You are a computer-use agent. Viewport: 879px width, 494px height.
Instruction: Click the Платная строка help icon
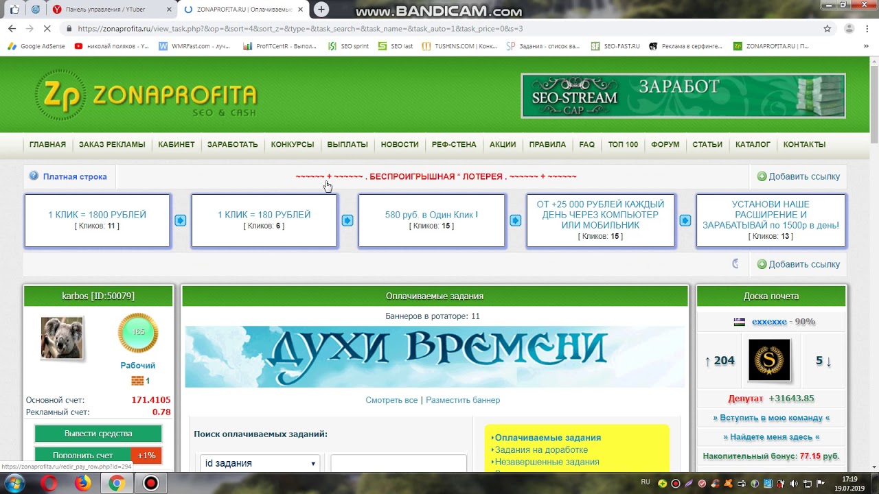click(x=34, y=176)
